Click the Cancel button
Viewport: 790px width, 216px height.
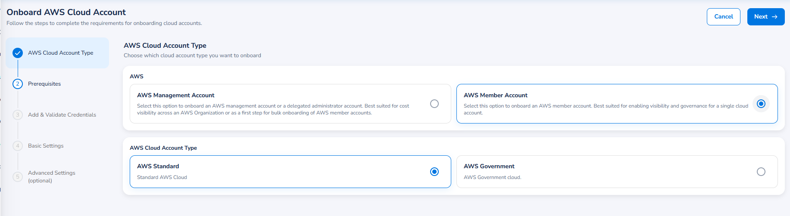point(724,17)
